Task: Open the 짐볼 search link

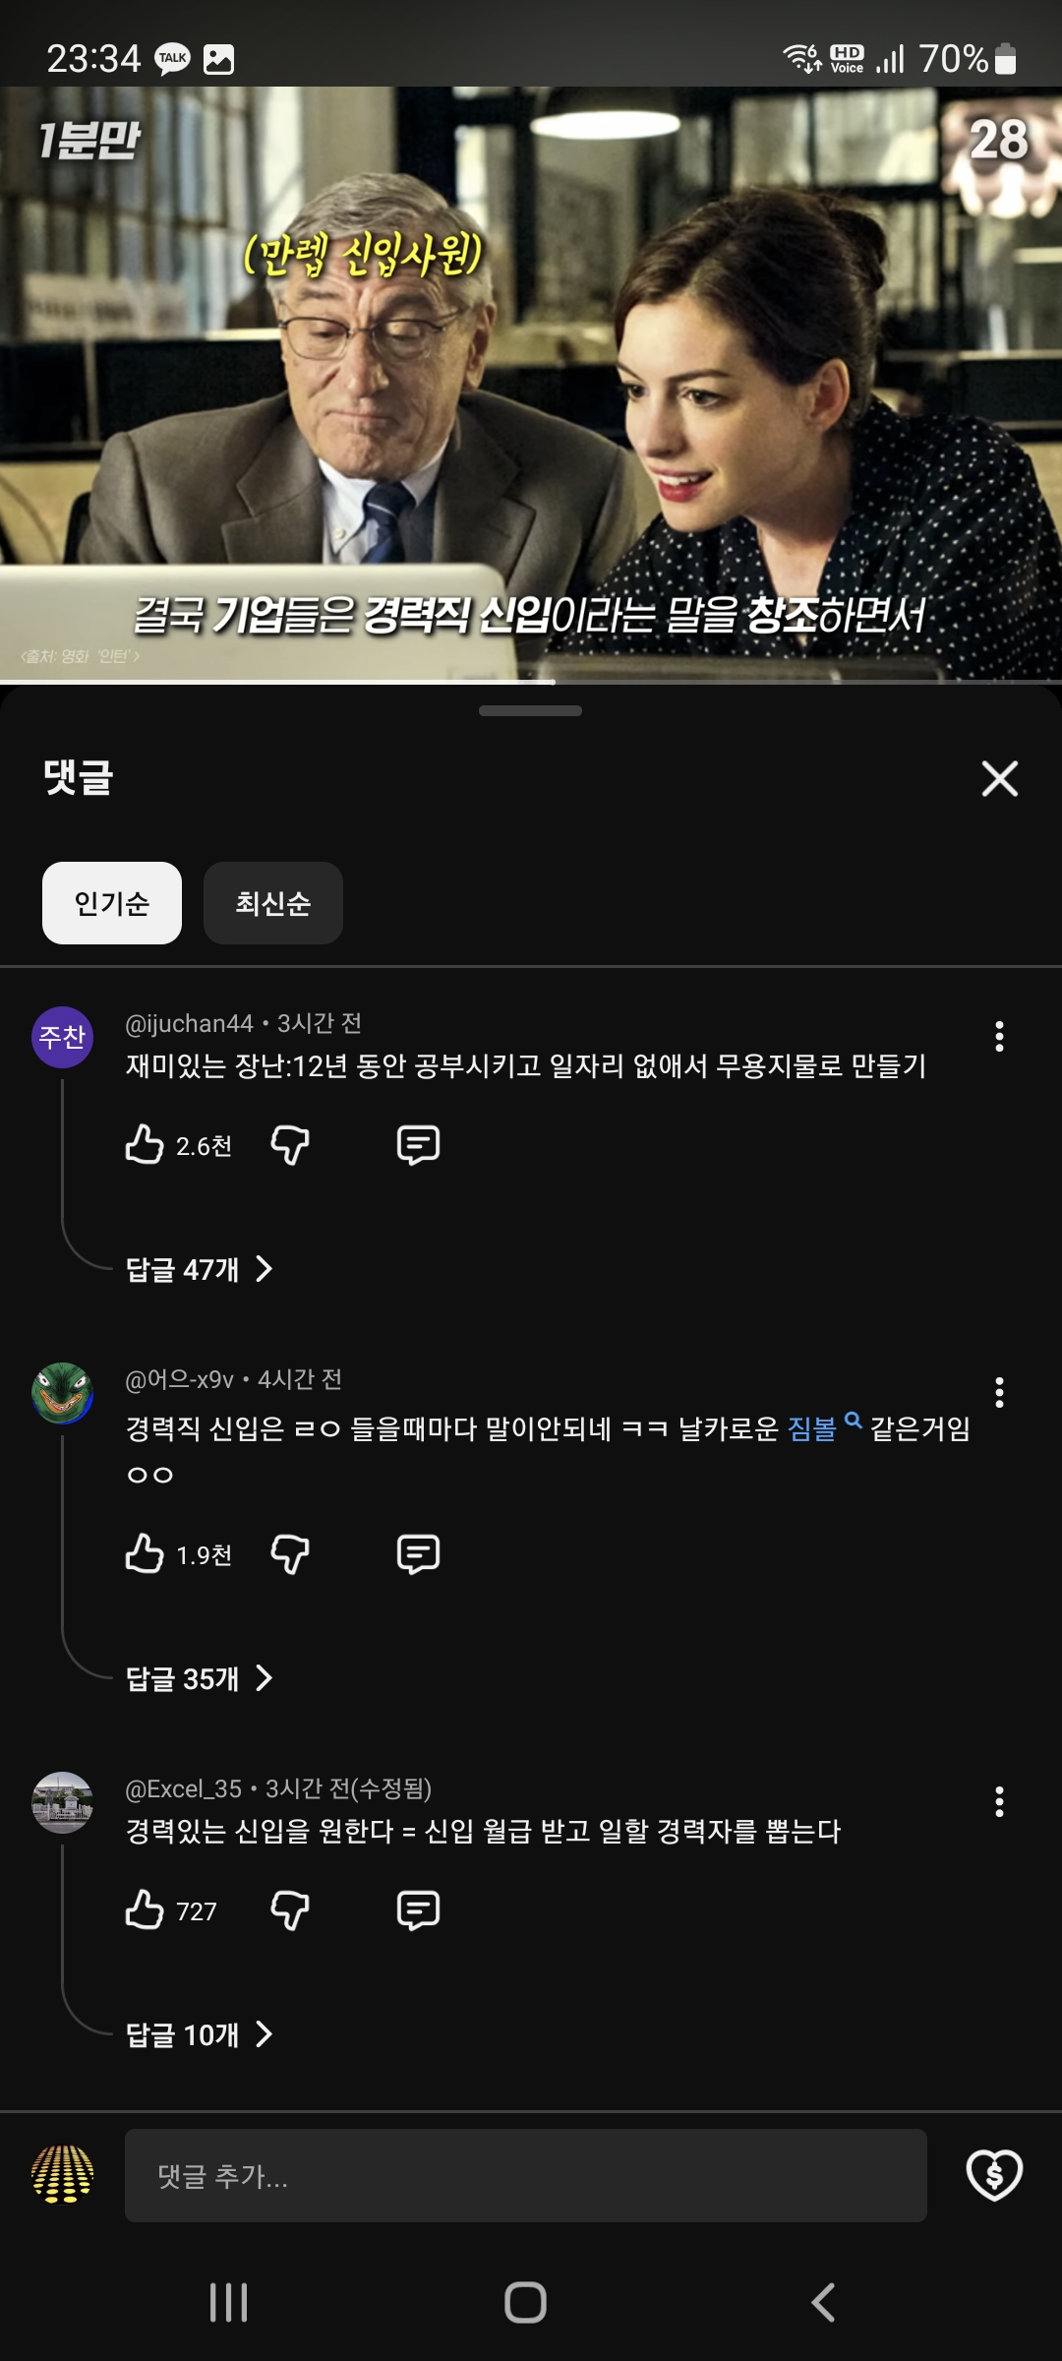Action: click(x=814, y=1428)
